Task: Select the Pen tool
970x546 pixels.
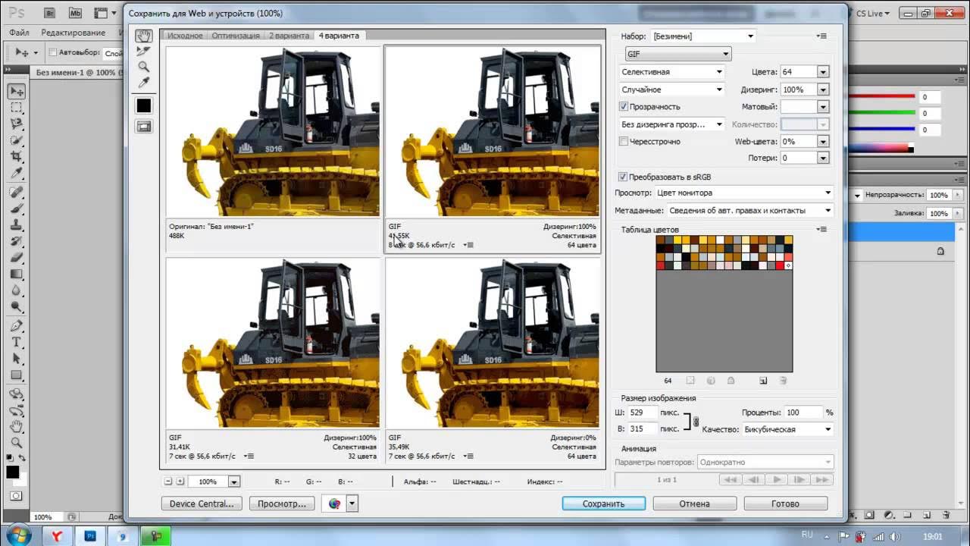Action: [17, 326]
